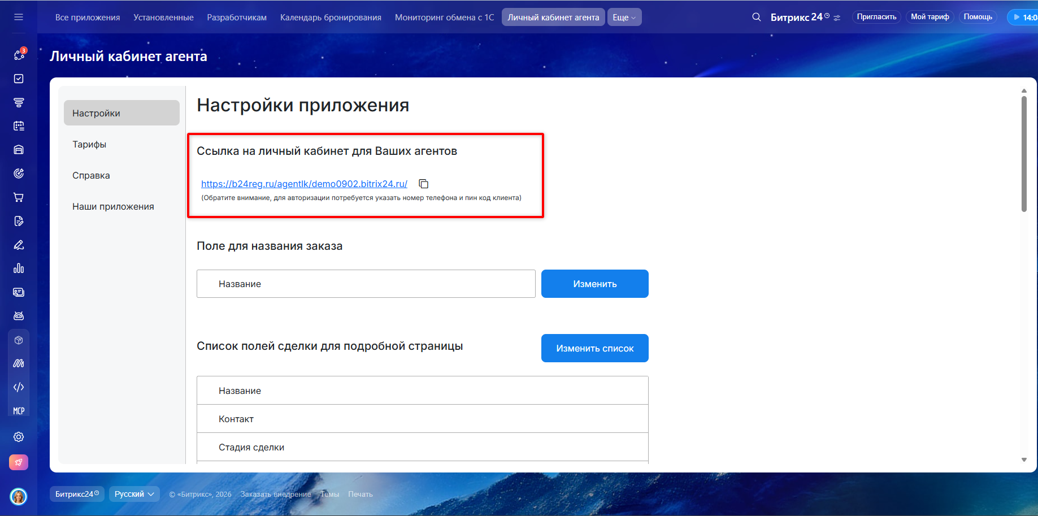Click the scrollbar down arrow
The height and width of the screenshot is (516, 1038).
[1024, 460]
